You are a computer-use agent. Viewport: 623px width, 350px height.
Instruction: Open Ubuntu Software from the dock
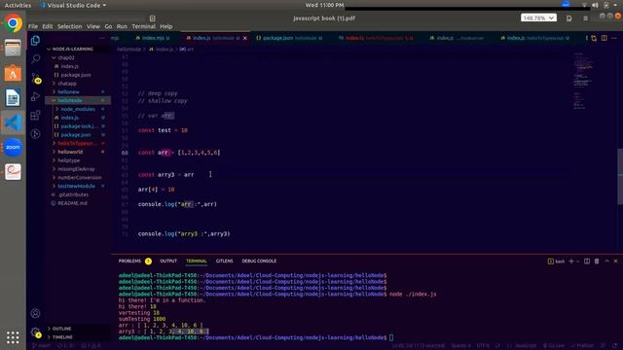(13, 74)
